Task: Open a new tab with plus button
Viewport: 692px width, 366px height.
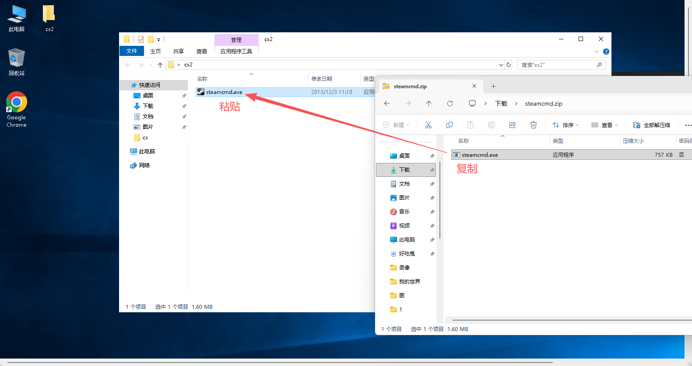Action: [x=493, y=86]
